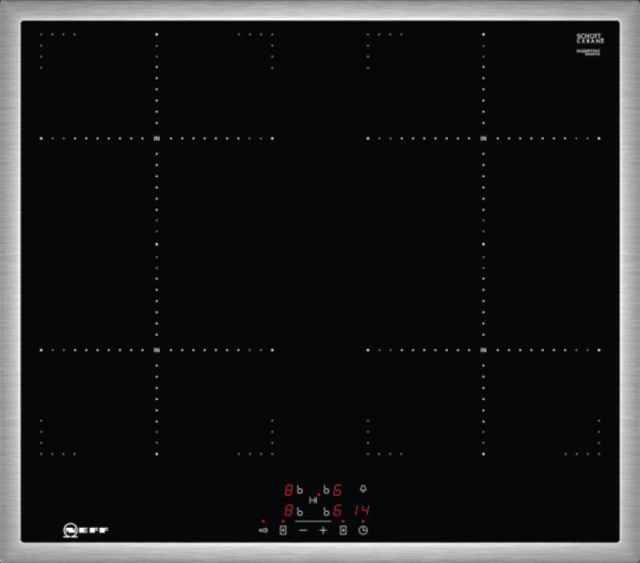Tap the bell kitchen timer icon
This screenshot has width=640, height=563.
pos(363,489)
